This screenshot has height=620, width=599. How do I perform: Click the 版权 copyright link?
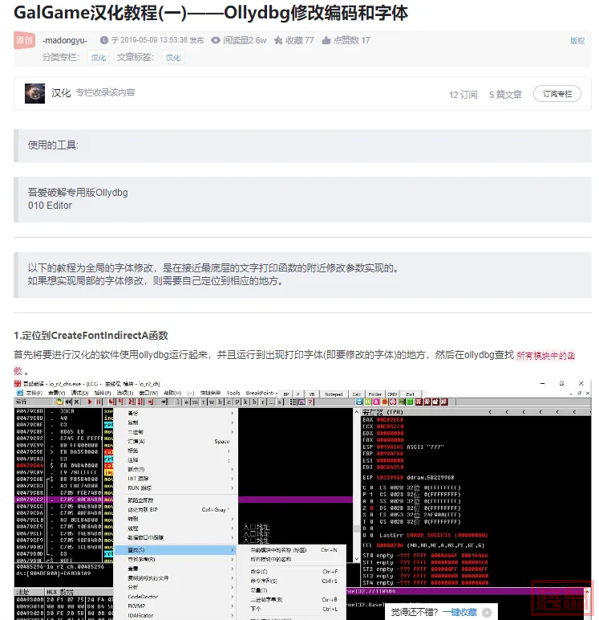577,40
